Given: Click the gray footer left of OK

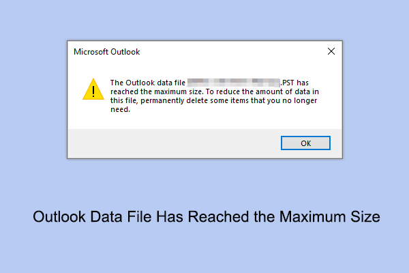Looking at the screenshot, I should (x=170, y=143).
